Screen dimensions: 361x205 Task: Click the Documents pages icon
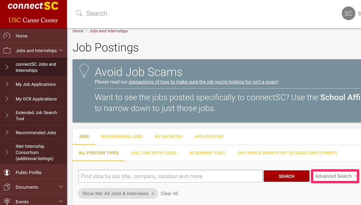(7, 187)
